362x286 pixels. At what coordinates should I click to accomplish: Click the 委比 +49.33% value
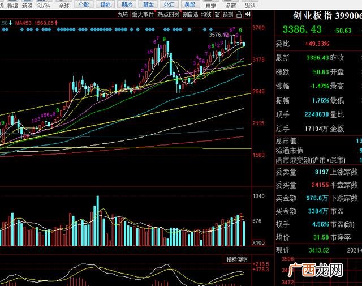[317, 44]
